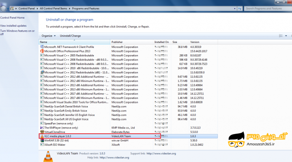The image size is (292, 162).
Task: Click the Elaborate Bytes publisher cell
Action: coord(120,132)
